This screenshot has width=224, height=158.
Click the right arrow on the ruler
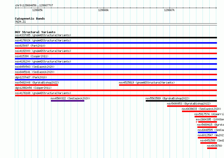(216, 8)
